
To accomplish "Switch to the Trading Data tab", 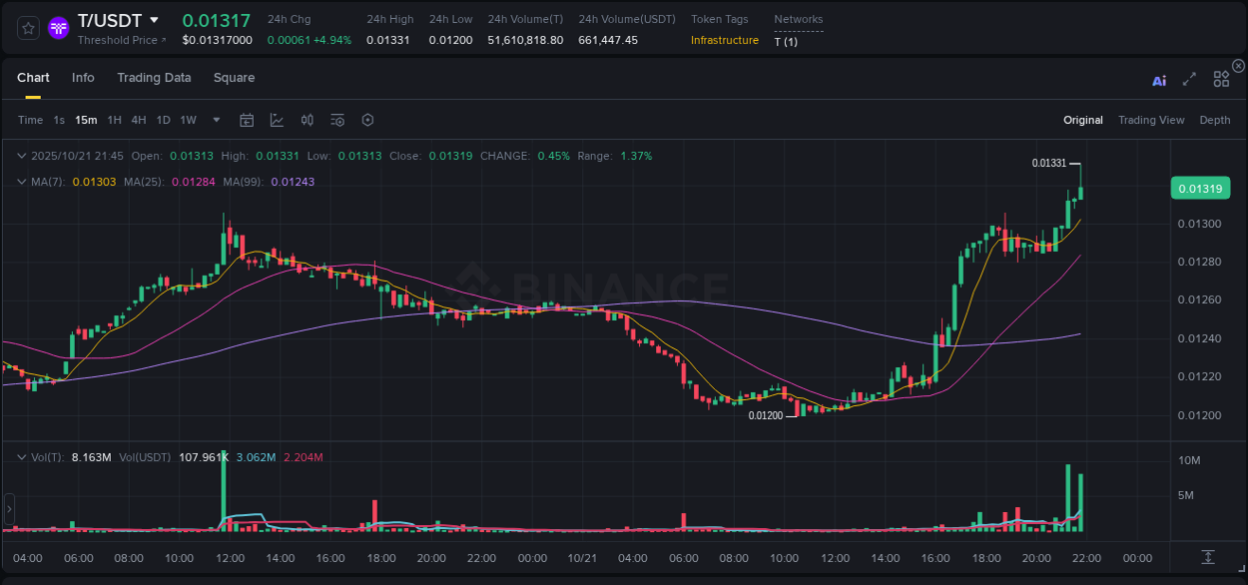I will (154, 77).
